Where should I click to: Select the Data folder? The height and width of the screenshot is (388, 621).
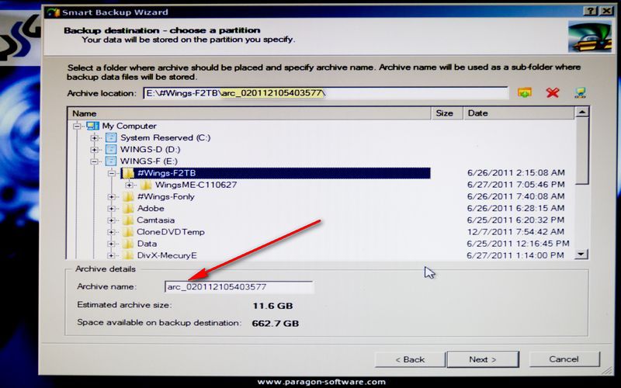pos(147,244)
